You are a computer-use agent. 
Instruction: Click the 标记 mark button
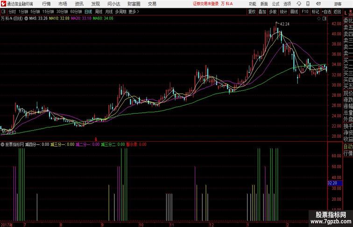coord(315,12)
